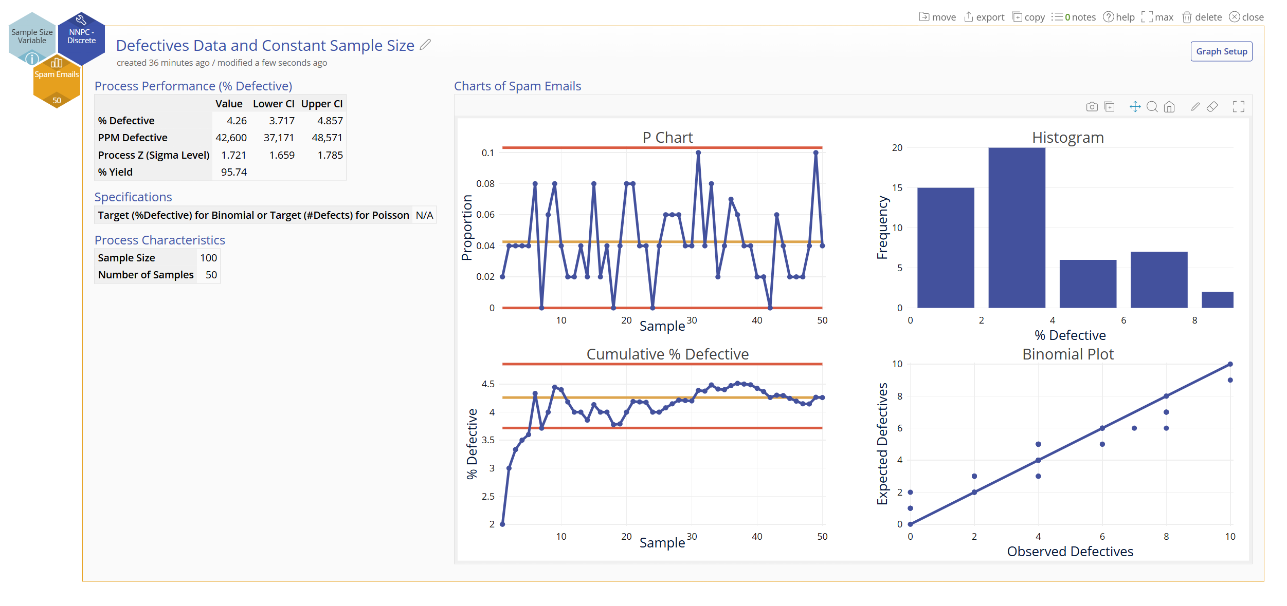Viewport: 1287px width, 606px height.
Task: Maximize the study panel with max
Action: 1157,17
